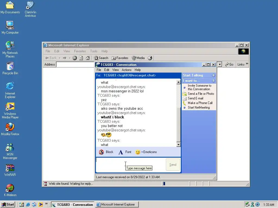Click Home button in IE toolbar
Viewport: 278px width, 208px height.
point(88,58)
